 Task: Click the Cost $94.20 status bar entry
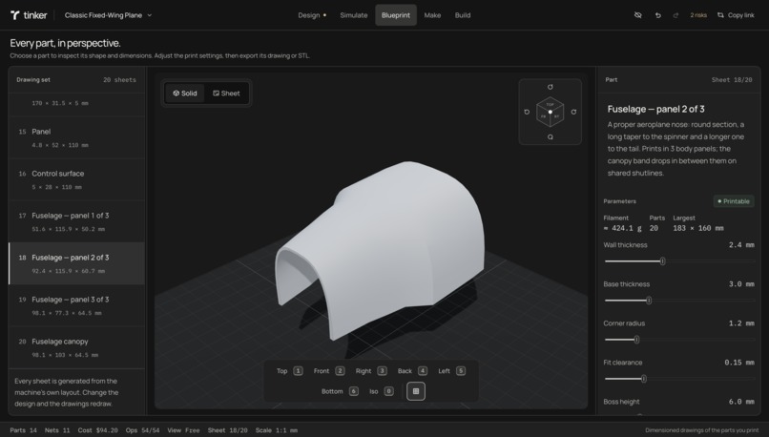coord(98,430)
